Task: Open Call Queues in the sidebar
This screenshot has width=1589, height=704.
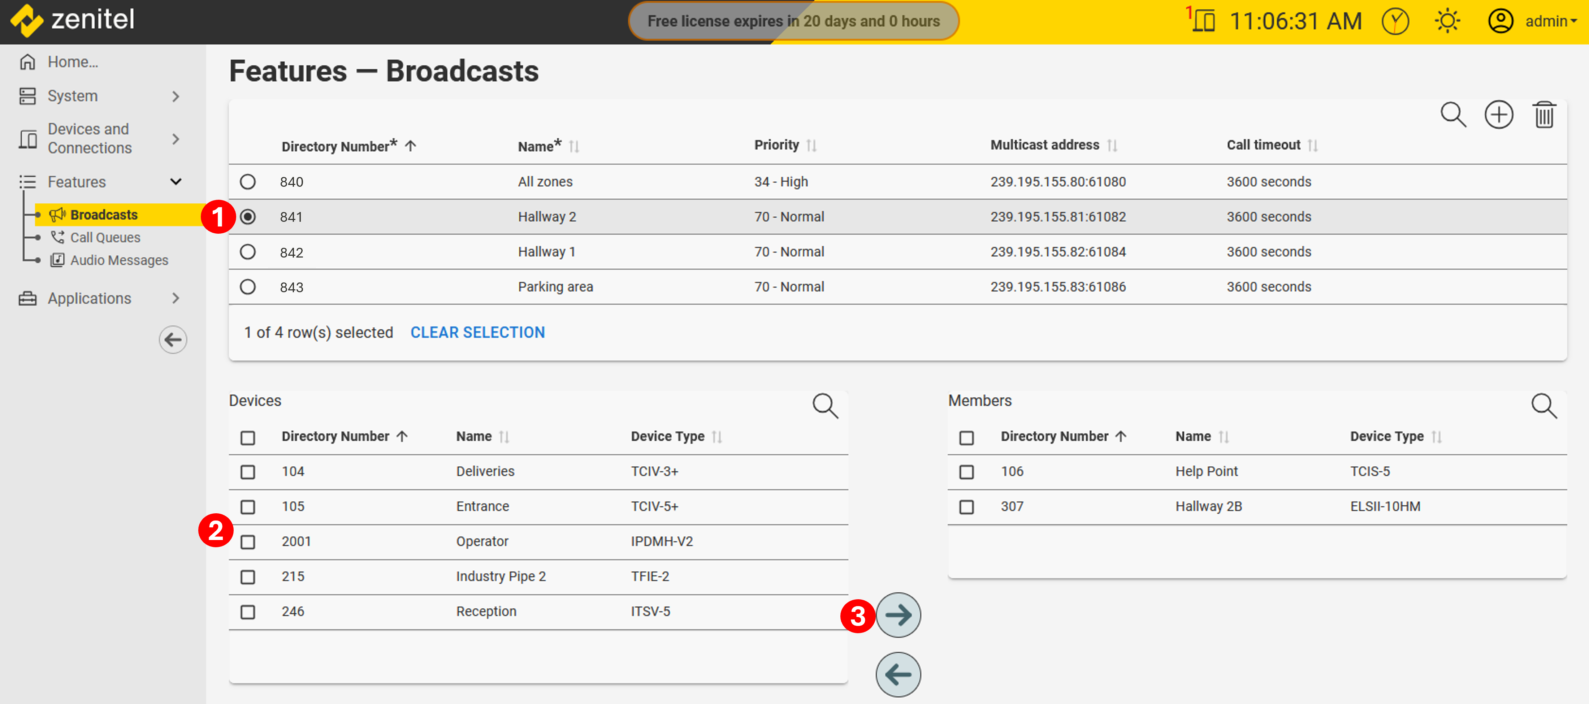Action: point(105,238)
